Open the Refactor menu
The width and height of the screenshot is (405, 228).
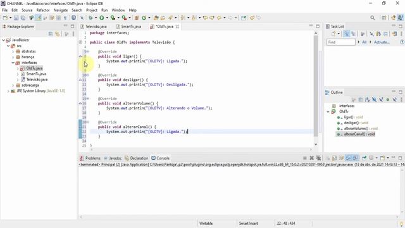(43, 10)
